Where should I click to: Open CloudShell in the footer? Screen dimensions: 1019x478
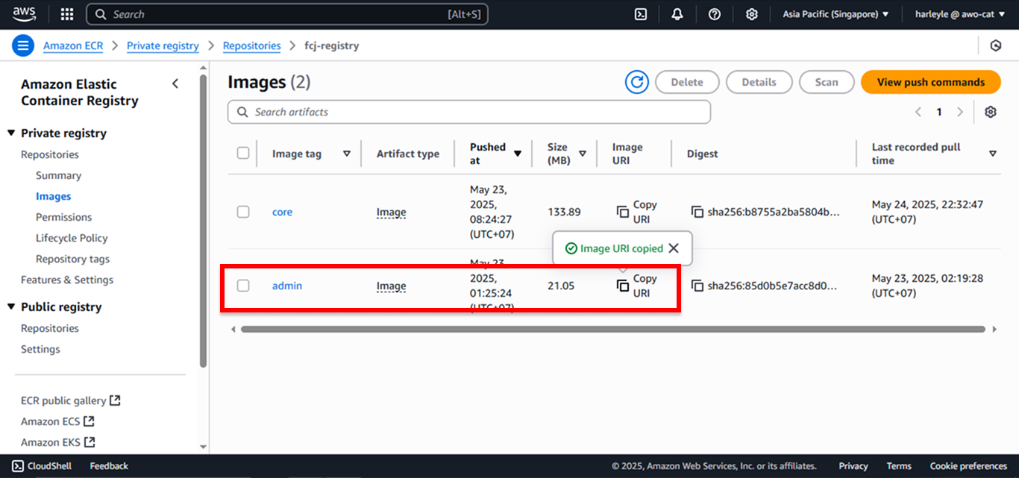click(42, 466)
